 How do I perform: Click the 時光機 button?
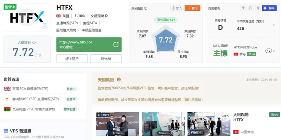pyautogui.click(x=106, y=59)
